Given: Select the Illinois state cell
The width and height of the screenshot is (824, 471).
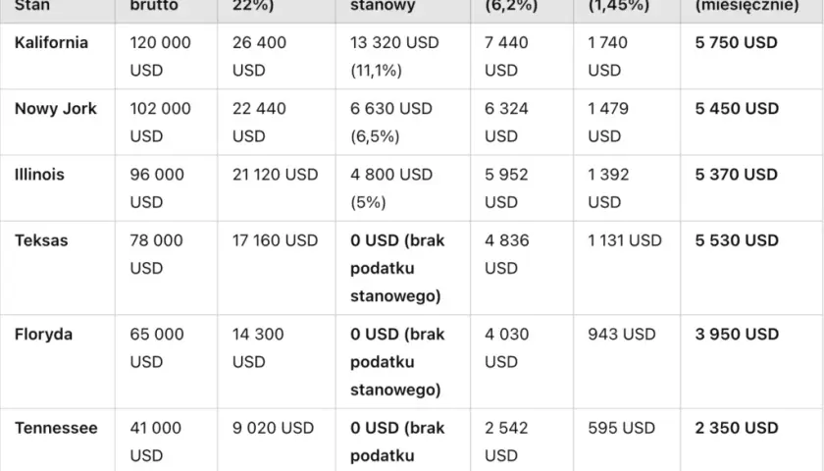Looking at the screenshot, I should click(x=39, y=175).
